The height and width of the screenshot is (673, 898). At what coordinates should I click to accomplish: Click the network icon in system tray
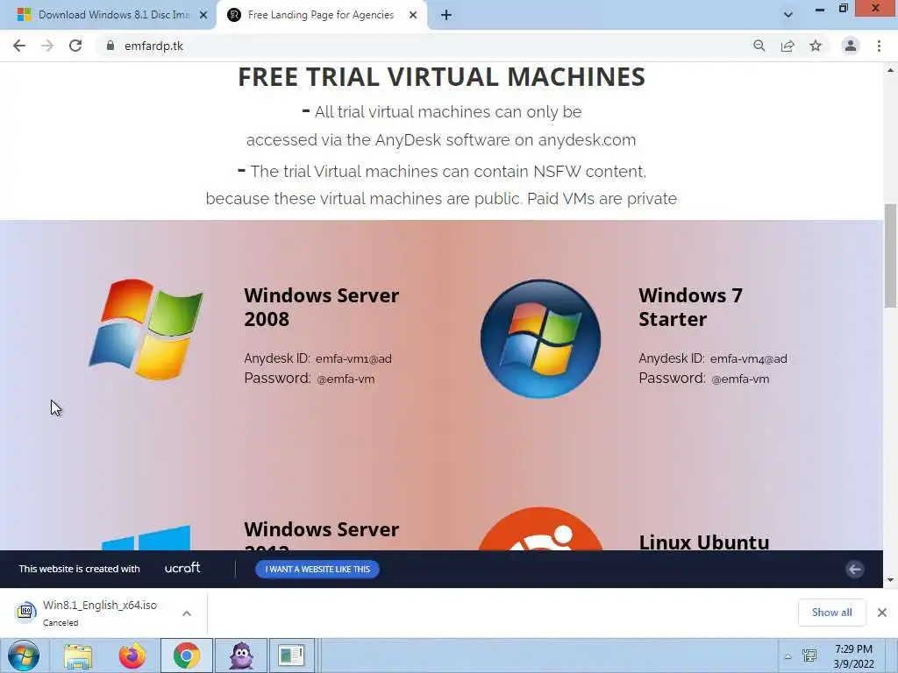click(809, 655)
